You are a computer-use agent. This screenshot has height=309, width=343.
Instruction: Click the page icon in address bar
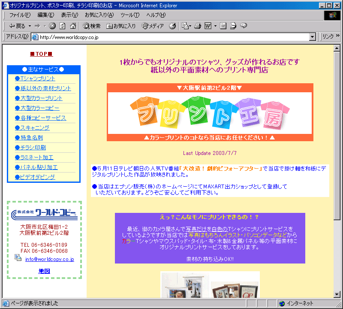(35, 37)
